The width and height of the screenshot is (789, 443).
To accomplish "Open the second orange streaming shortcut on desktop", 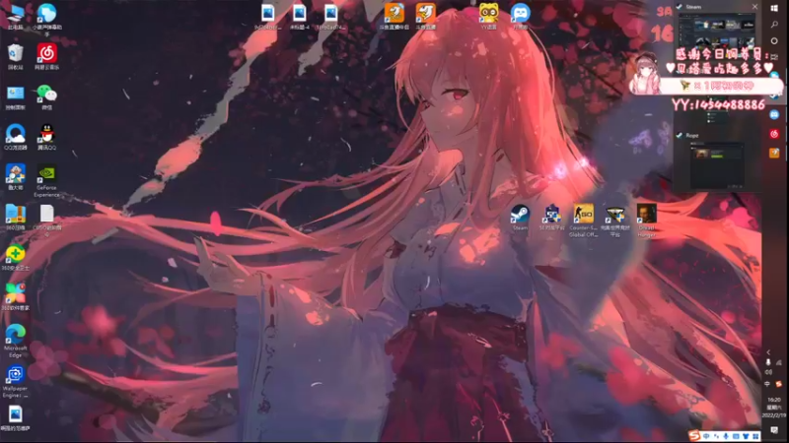I will (x=426, y=16).
